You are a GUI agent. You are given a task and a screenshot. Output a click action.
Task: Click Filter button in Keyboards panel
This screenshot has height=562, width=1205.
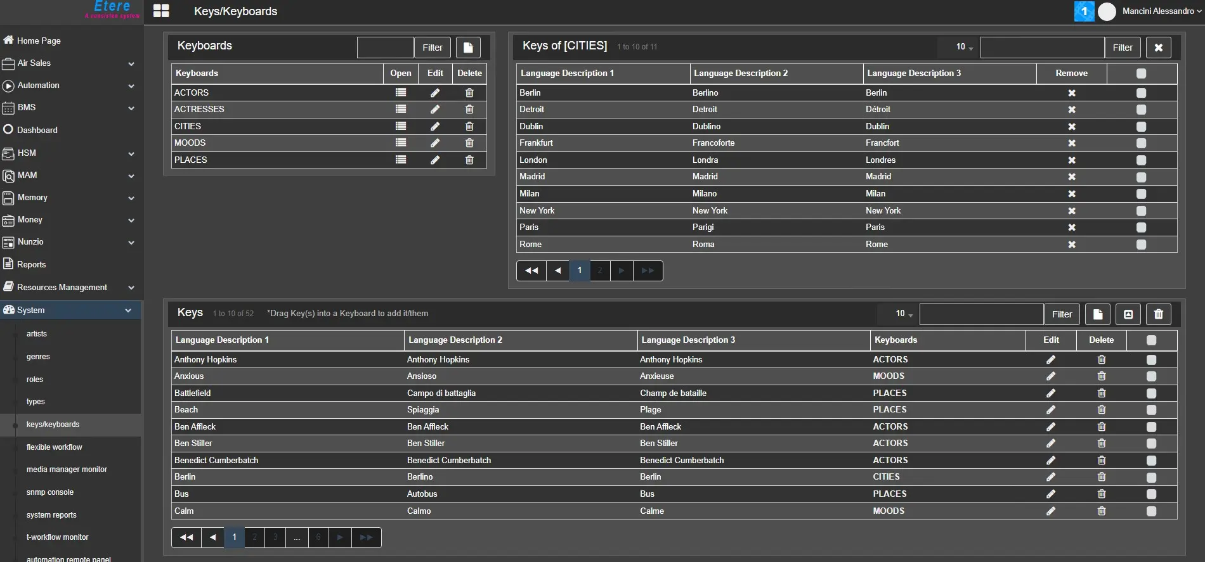[432, 48]
